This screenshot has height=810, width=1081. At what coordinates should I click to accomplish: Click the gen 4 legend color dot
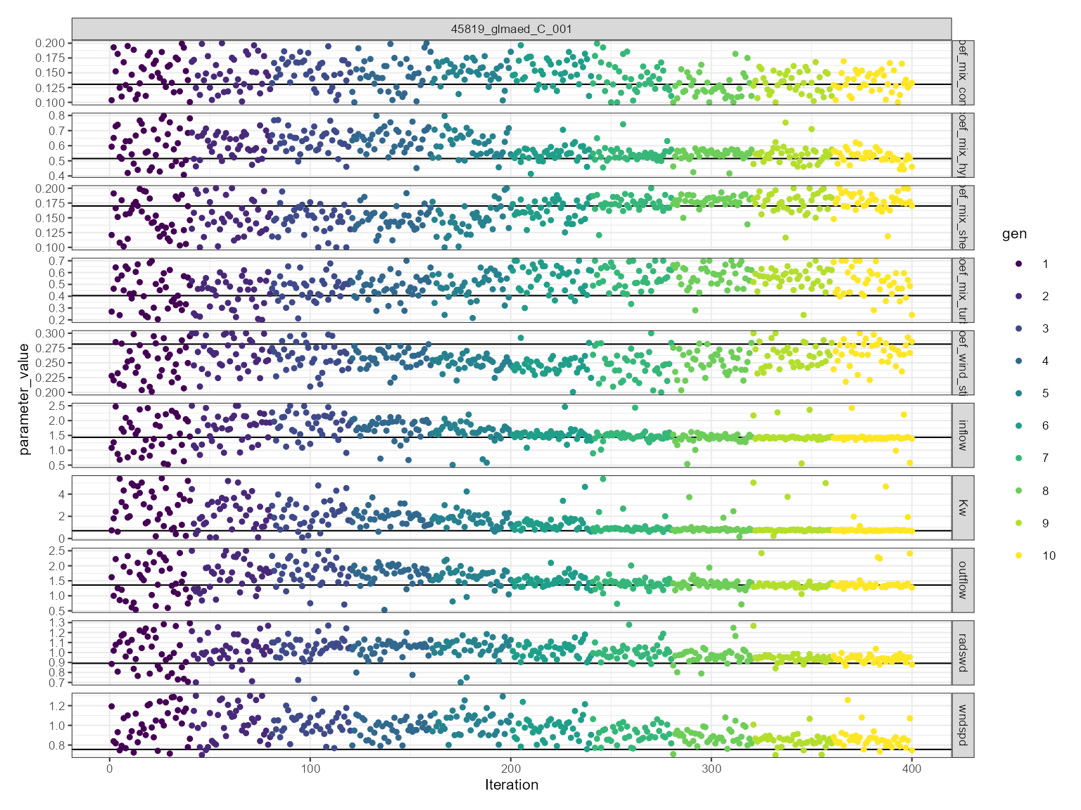point(1018,361)
